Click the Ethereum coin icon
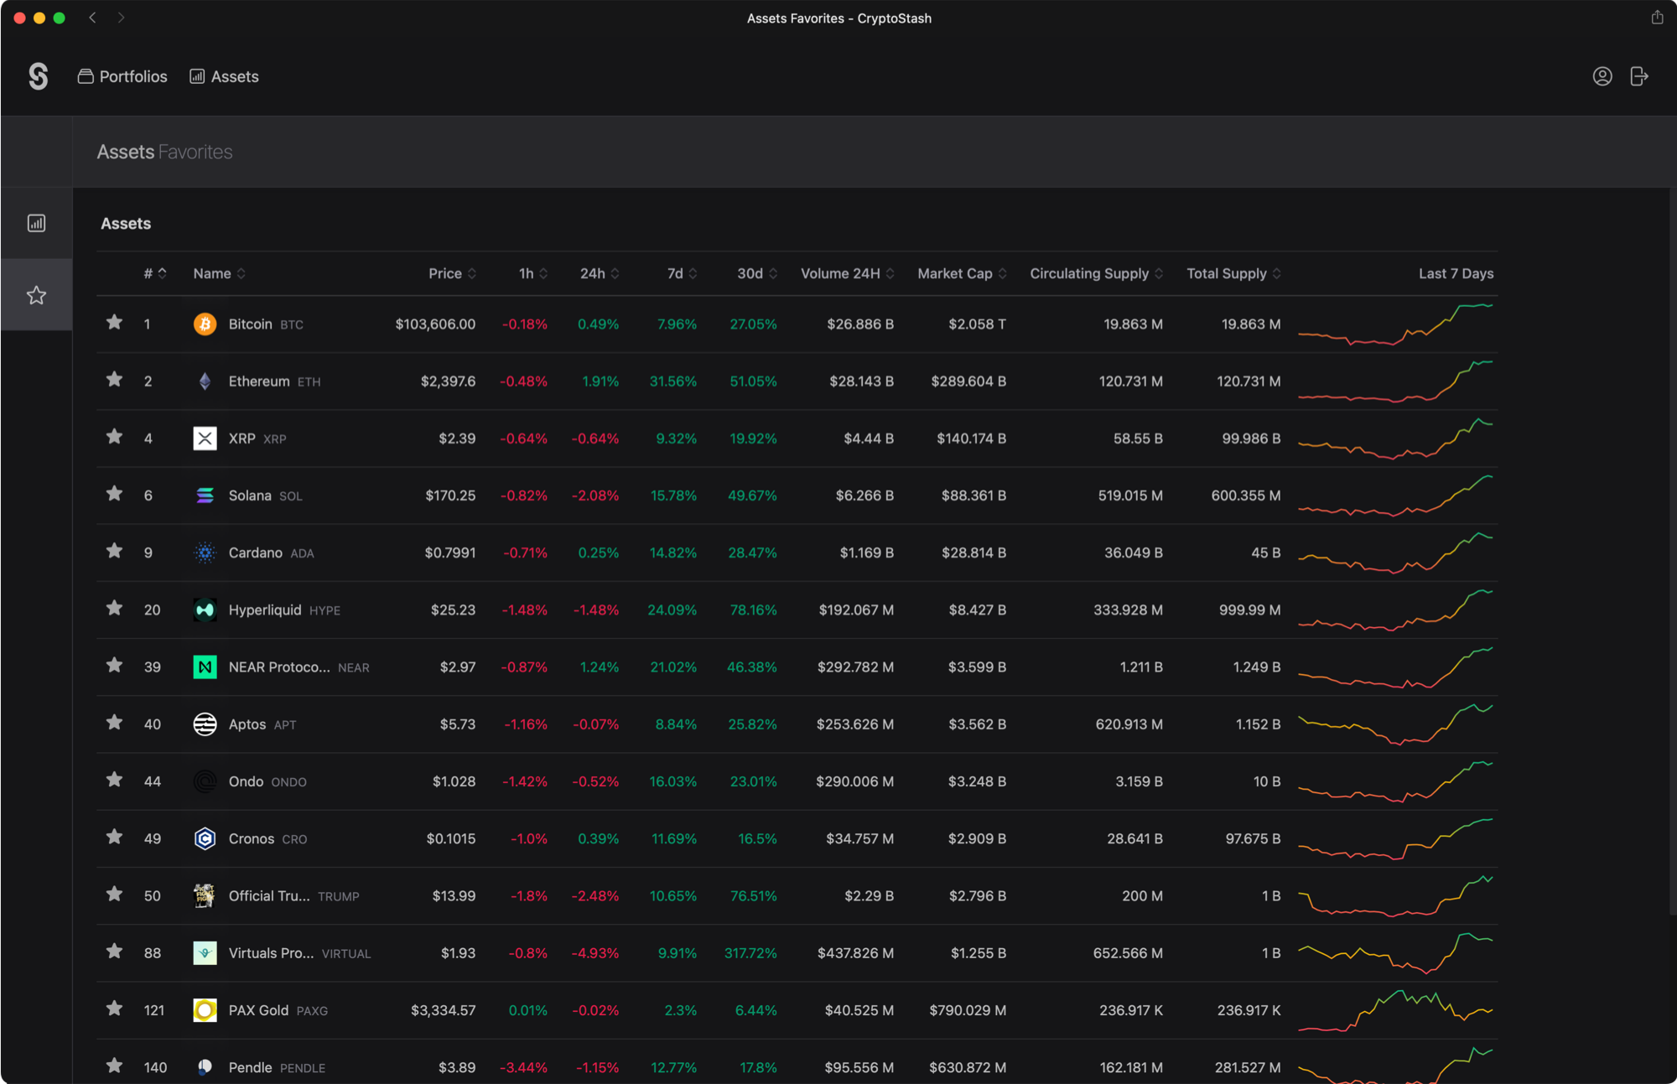1677x1084 pixels. tap(205, 381)
